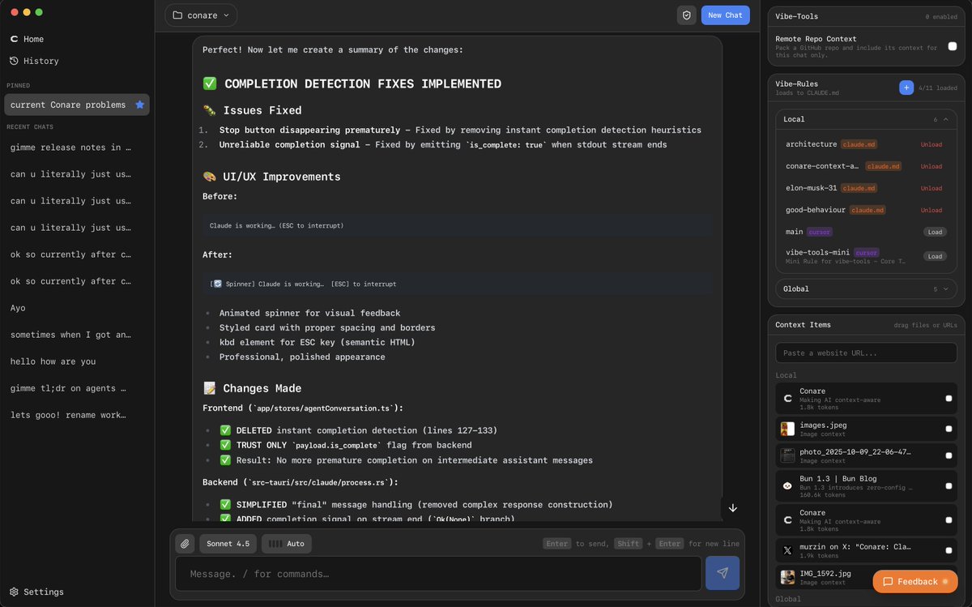972x607 pixels.
Task: Click the cursor tag on main rule
Action: coord(819,232)
